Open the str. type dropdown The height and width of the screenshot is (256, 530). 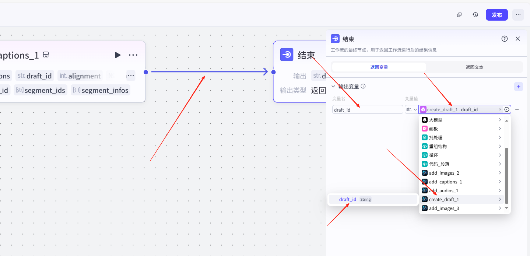[x=411, y=109]
